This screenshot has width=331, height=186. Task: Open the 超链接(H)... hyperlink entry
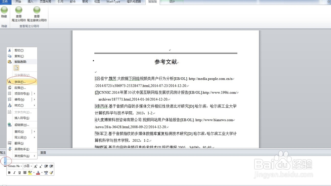(22, 125)
